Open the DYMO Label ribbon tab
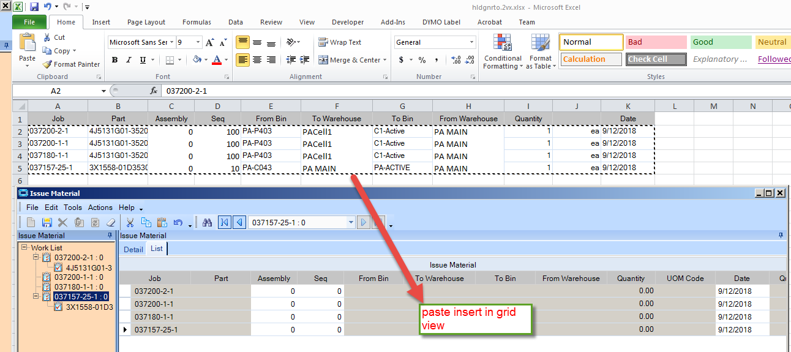Screen dimensions: 791x352 [441, 22]
